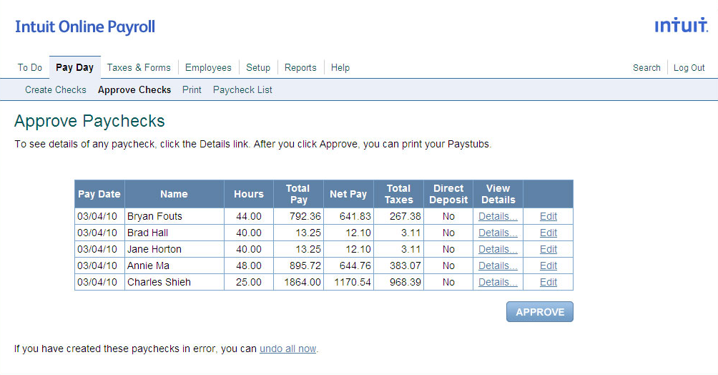Click the APPROVE button
Image resolution: width=718 pixels, height=375 pixels.
[540, 312]
